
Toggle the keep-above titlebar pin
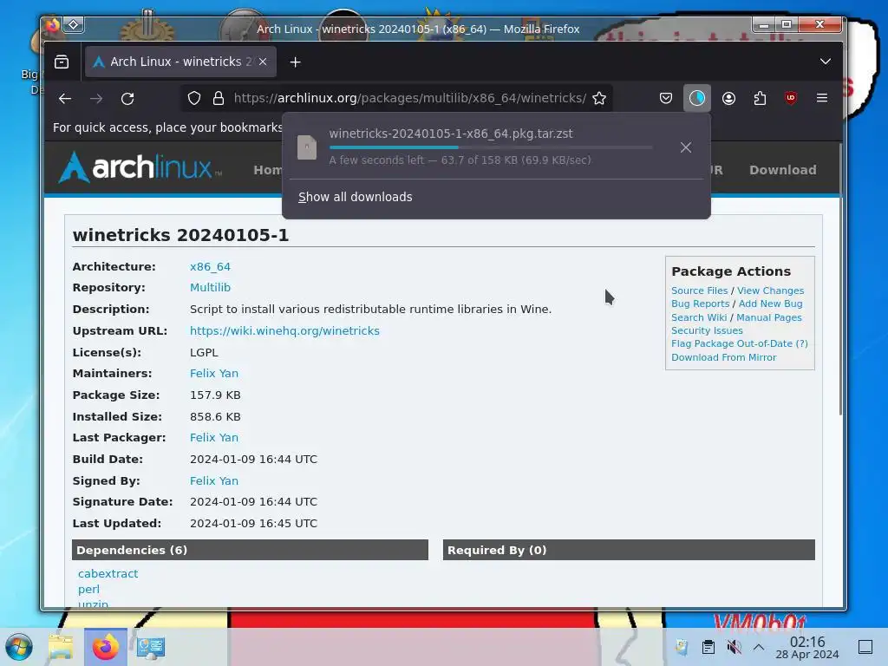tap(74, 25)
